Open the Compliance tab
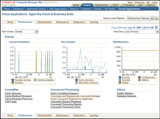Screen dimensions: 160x119 pyautogui.click(x=129, y=5)
